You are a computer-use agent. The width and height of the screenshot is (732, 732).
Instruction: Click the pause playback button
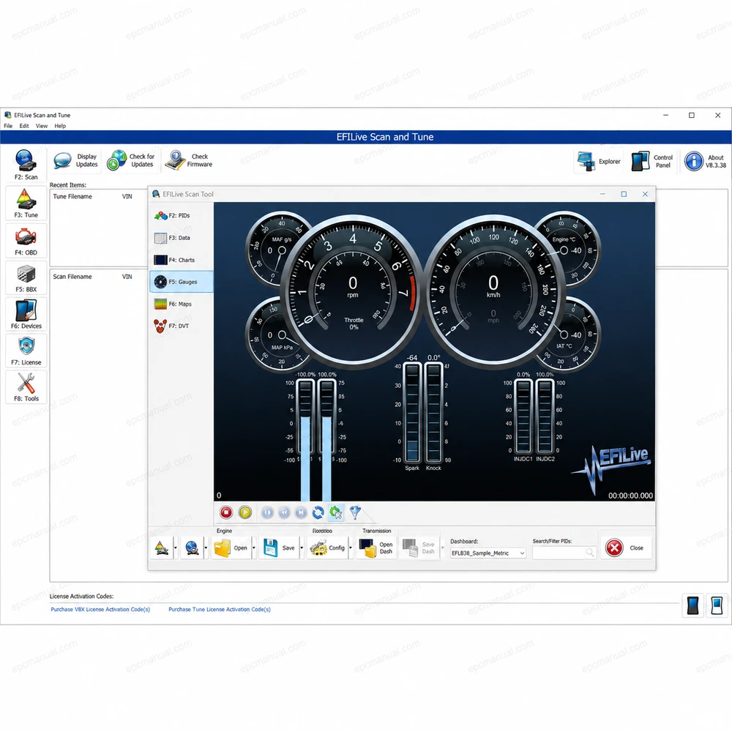[267, 512]
